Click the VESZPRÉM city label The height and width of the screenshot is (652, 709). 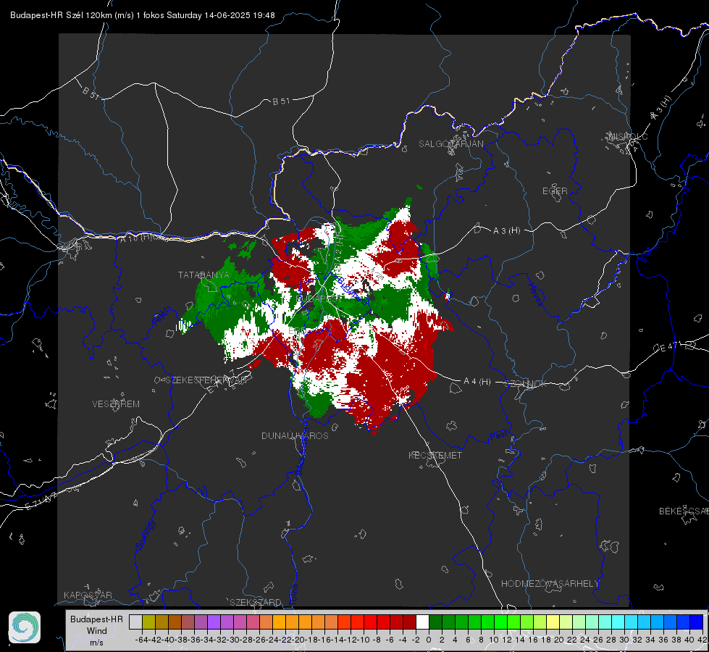pos(116,404)
